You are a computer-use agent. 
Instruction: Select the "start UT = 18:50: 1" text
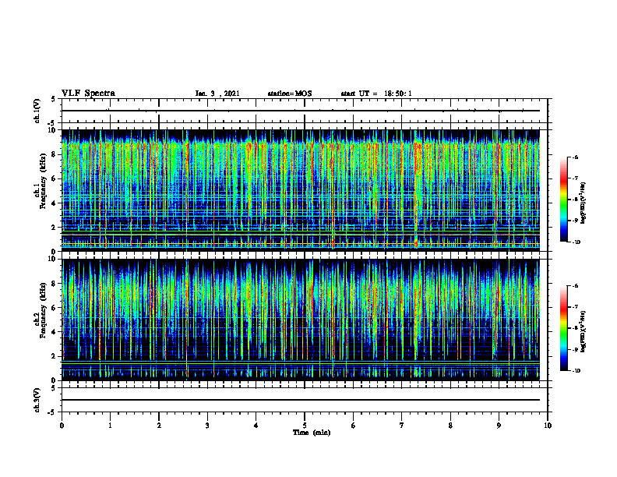coord(376,94)
